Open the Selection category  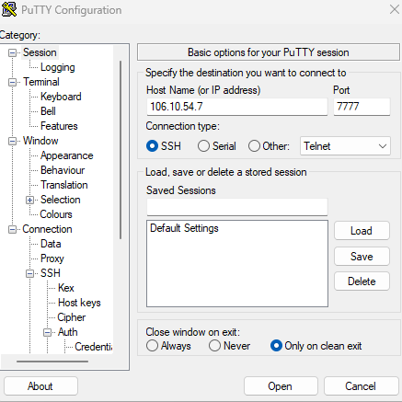61,200
